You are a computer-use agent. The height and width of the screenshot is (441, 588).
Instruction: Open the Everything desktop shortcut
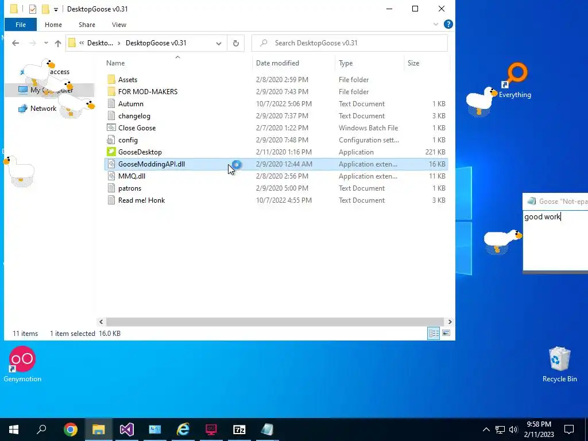(x=515, y=80)
